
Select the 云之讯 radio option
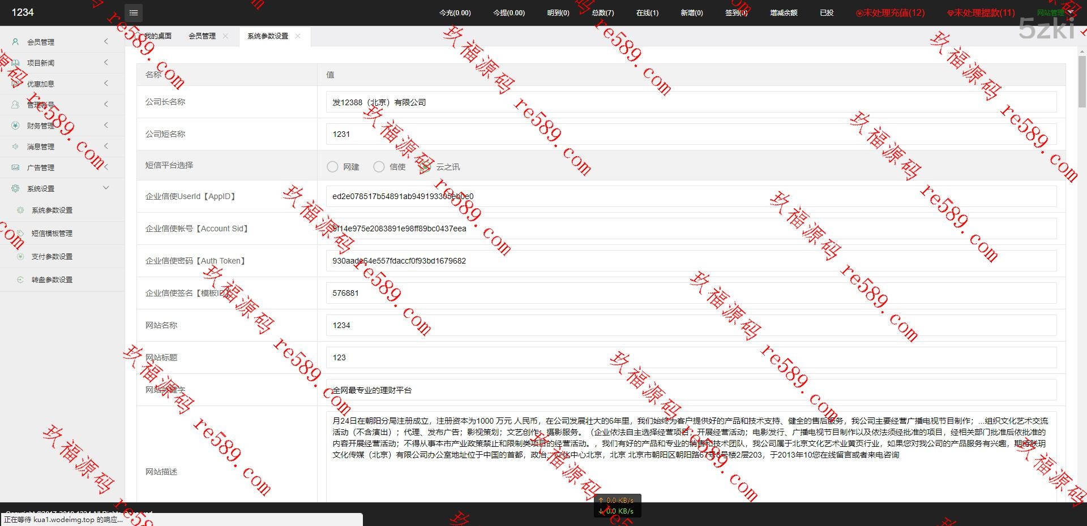pos(425,167)
